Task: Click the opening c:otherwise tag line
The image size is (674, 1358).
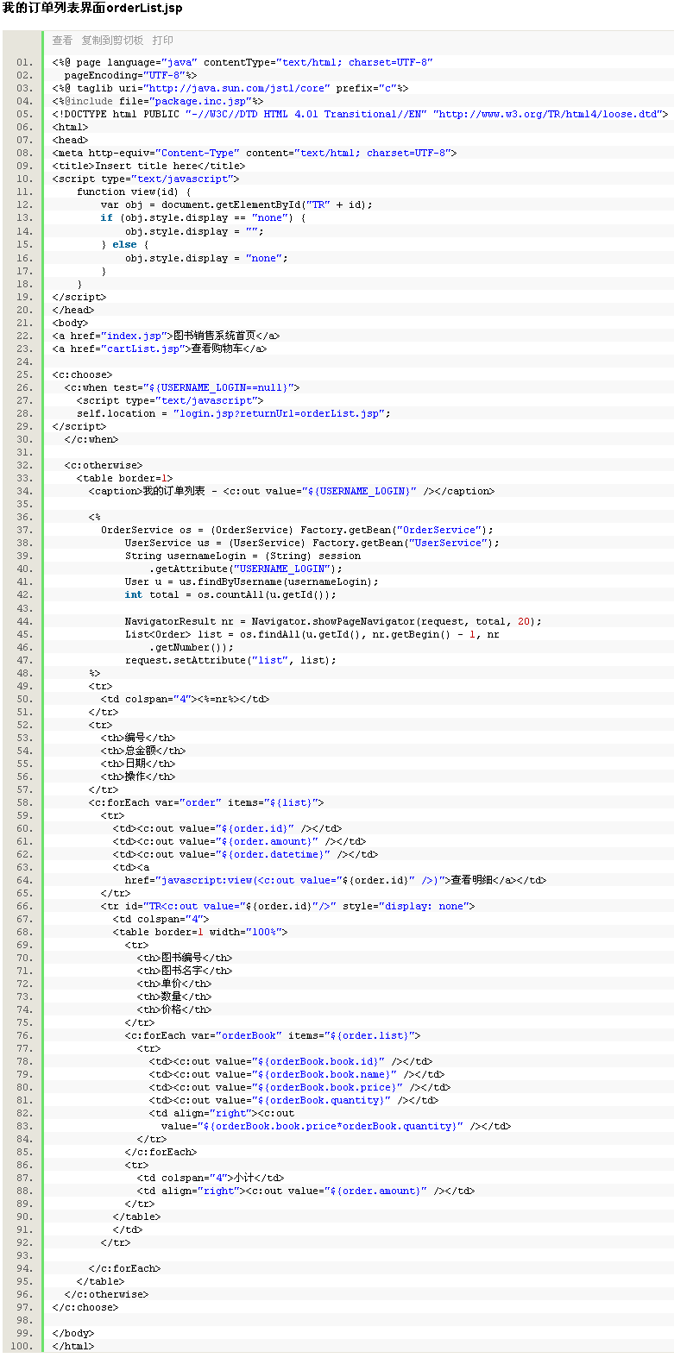Action: click(104, 465)
